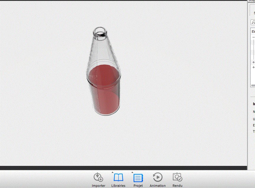
Task: Open the Rendu render dialog
Action: (177, 180)
